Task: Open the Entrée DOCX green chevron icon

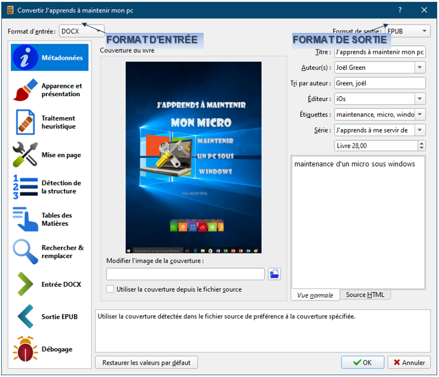Action: tap(25, 284)
